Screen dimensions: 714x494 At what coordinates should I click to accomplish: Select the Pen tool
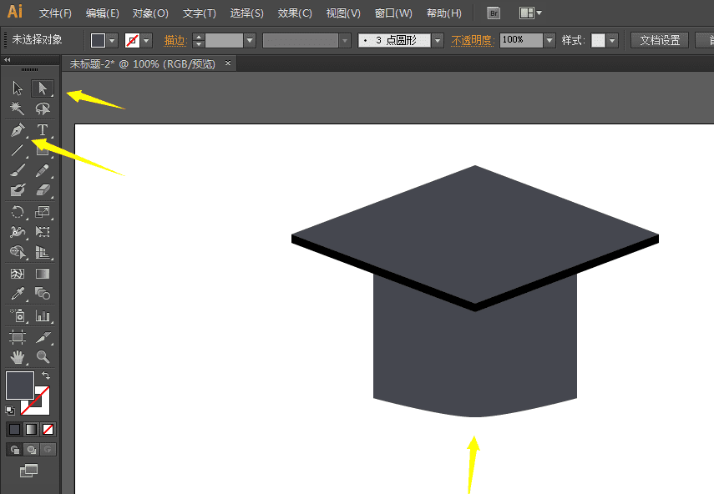coord(18,130)
